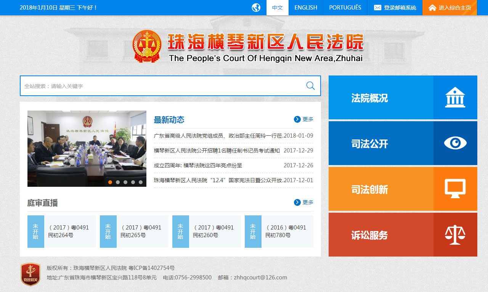Click the 党政机关 badge icon in footer

[x=30, y=274]
